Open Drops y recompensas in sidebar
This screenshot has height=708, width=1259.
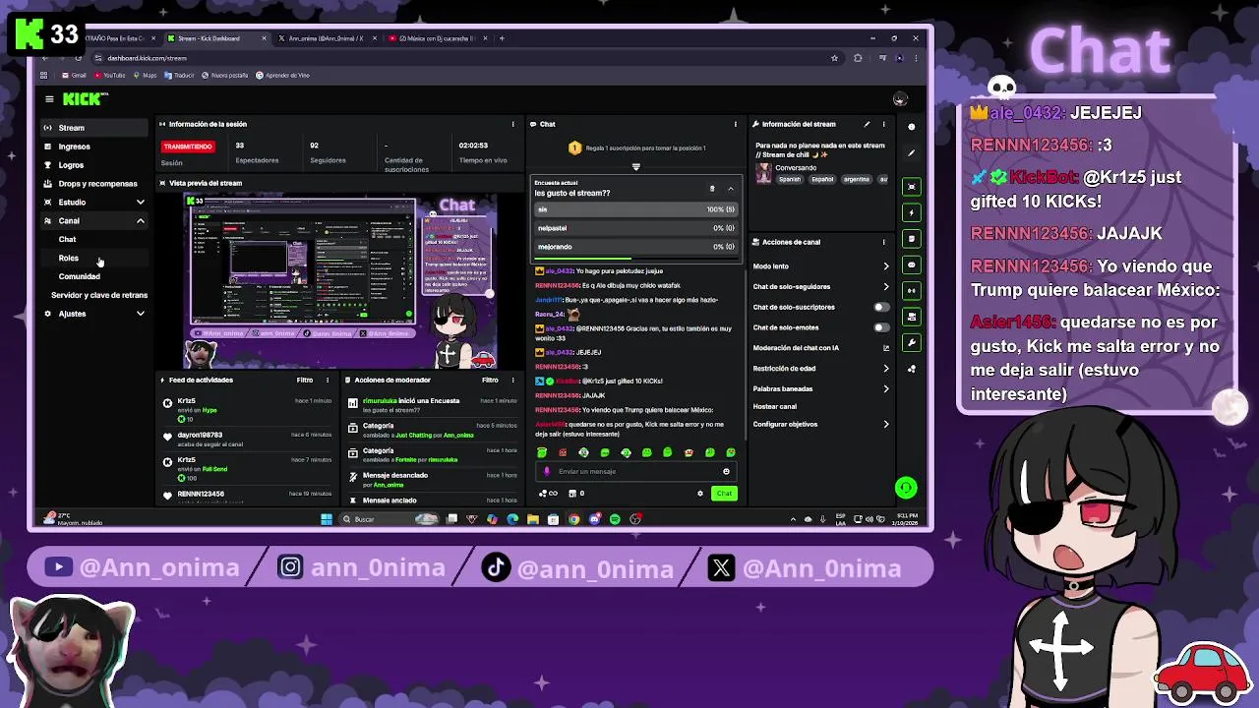pyautogui.click(x=94, y=184)
